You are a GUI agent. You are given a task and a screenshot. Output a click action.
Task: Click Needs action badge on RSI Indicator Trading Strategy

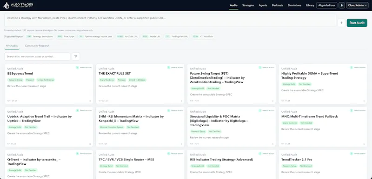266,153
